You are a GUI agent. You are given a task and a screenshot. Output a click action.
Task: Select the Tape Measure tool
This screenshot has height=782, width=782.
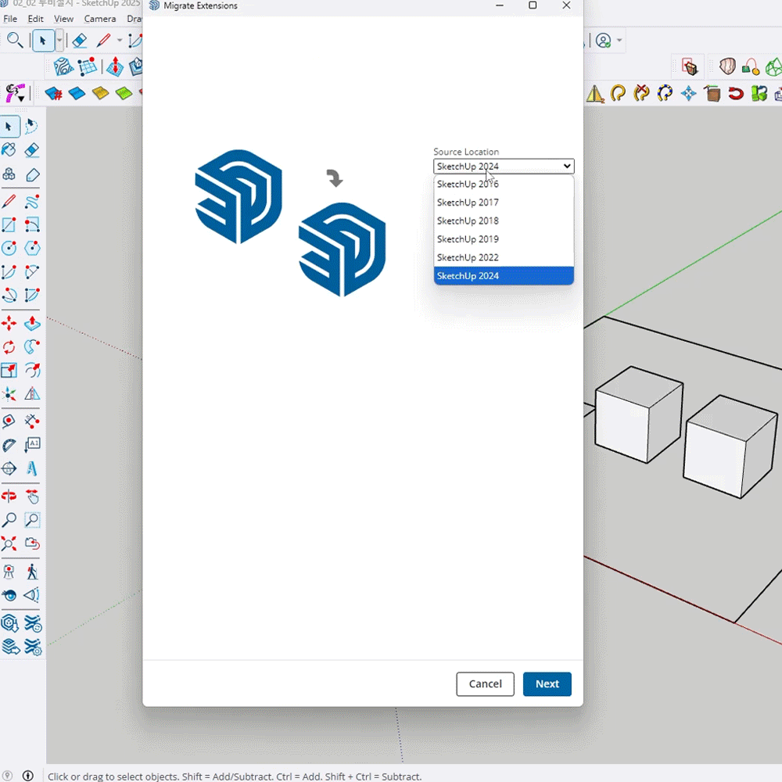coord(9,421)
